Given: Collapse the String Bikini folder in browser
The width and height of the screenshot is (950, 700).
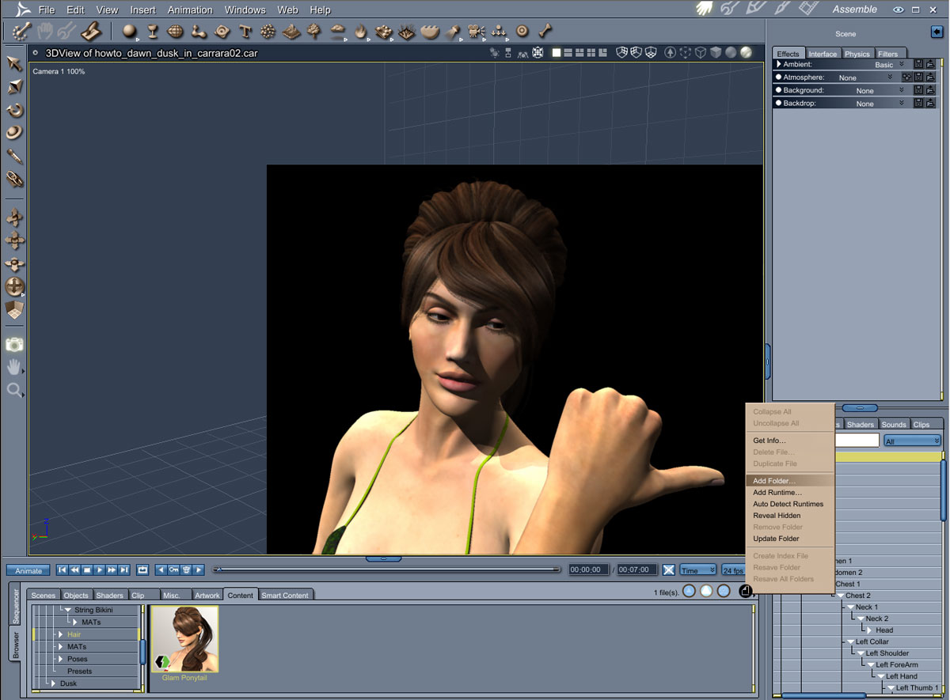Looking at the screenshot, I should click(x=68, y=610).
